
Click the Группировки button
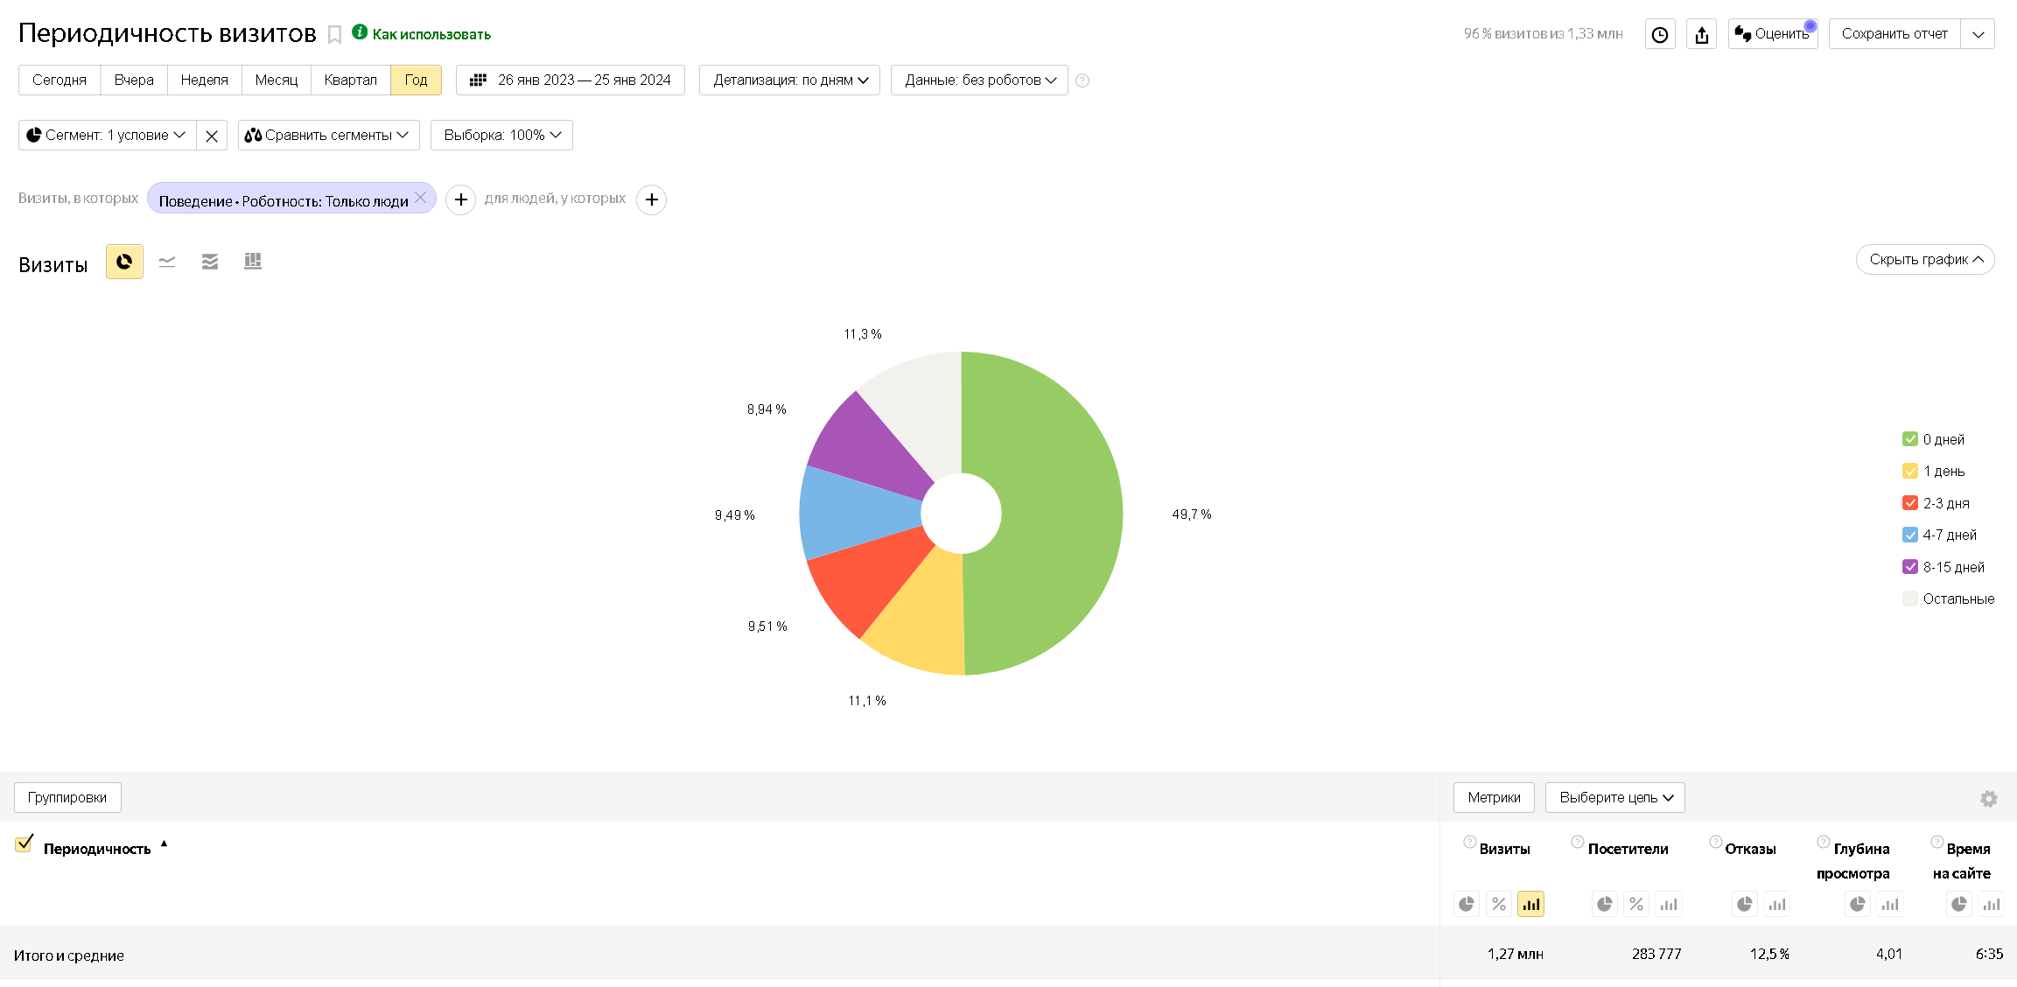coord(67,798)
